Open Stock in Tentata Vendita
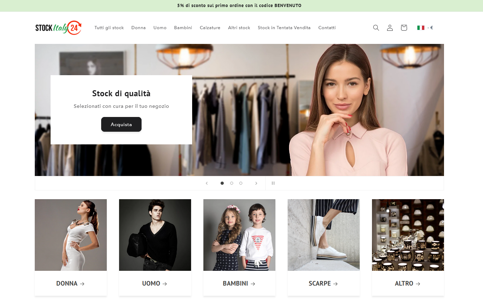Viewport: 483px width, 307px height. coord(284,28)
